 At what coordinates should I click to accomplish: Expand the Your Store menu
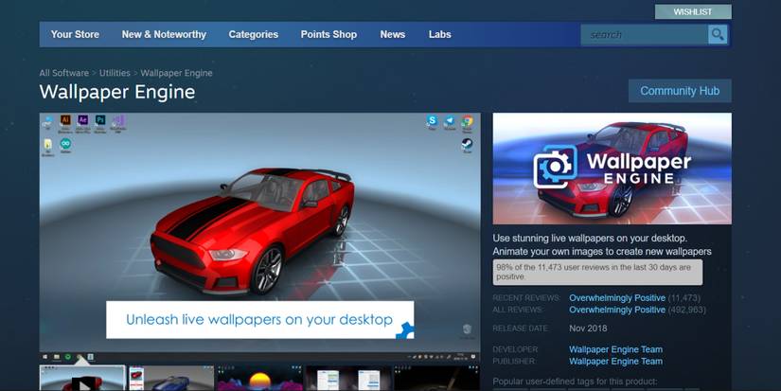[75, 34]
